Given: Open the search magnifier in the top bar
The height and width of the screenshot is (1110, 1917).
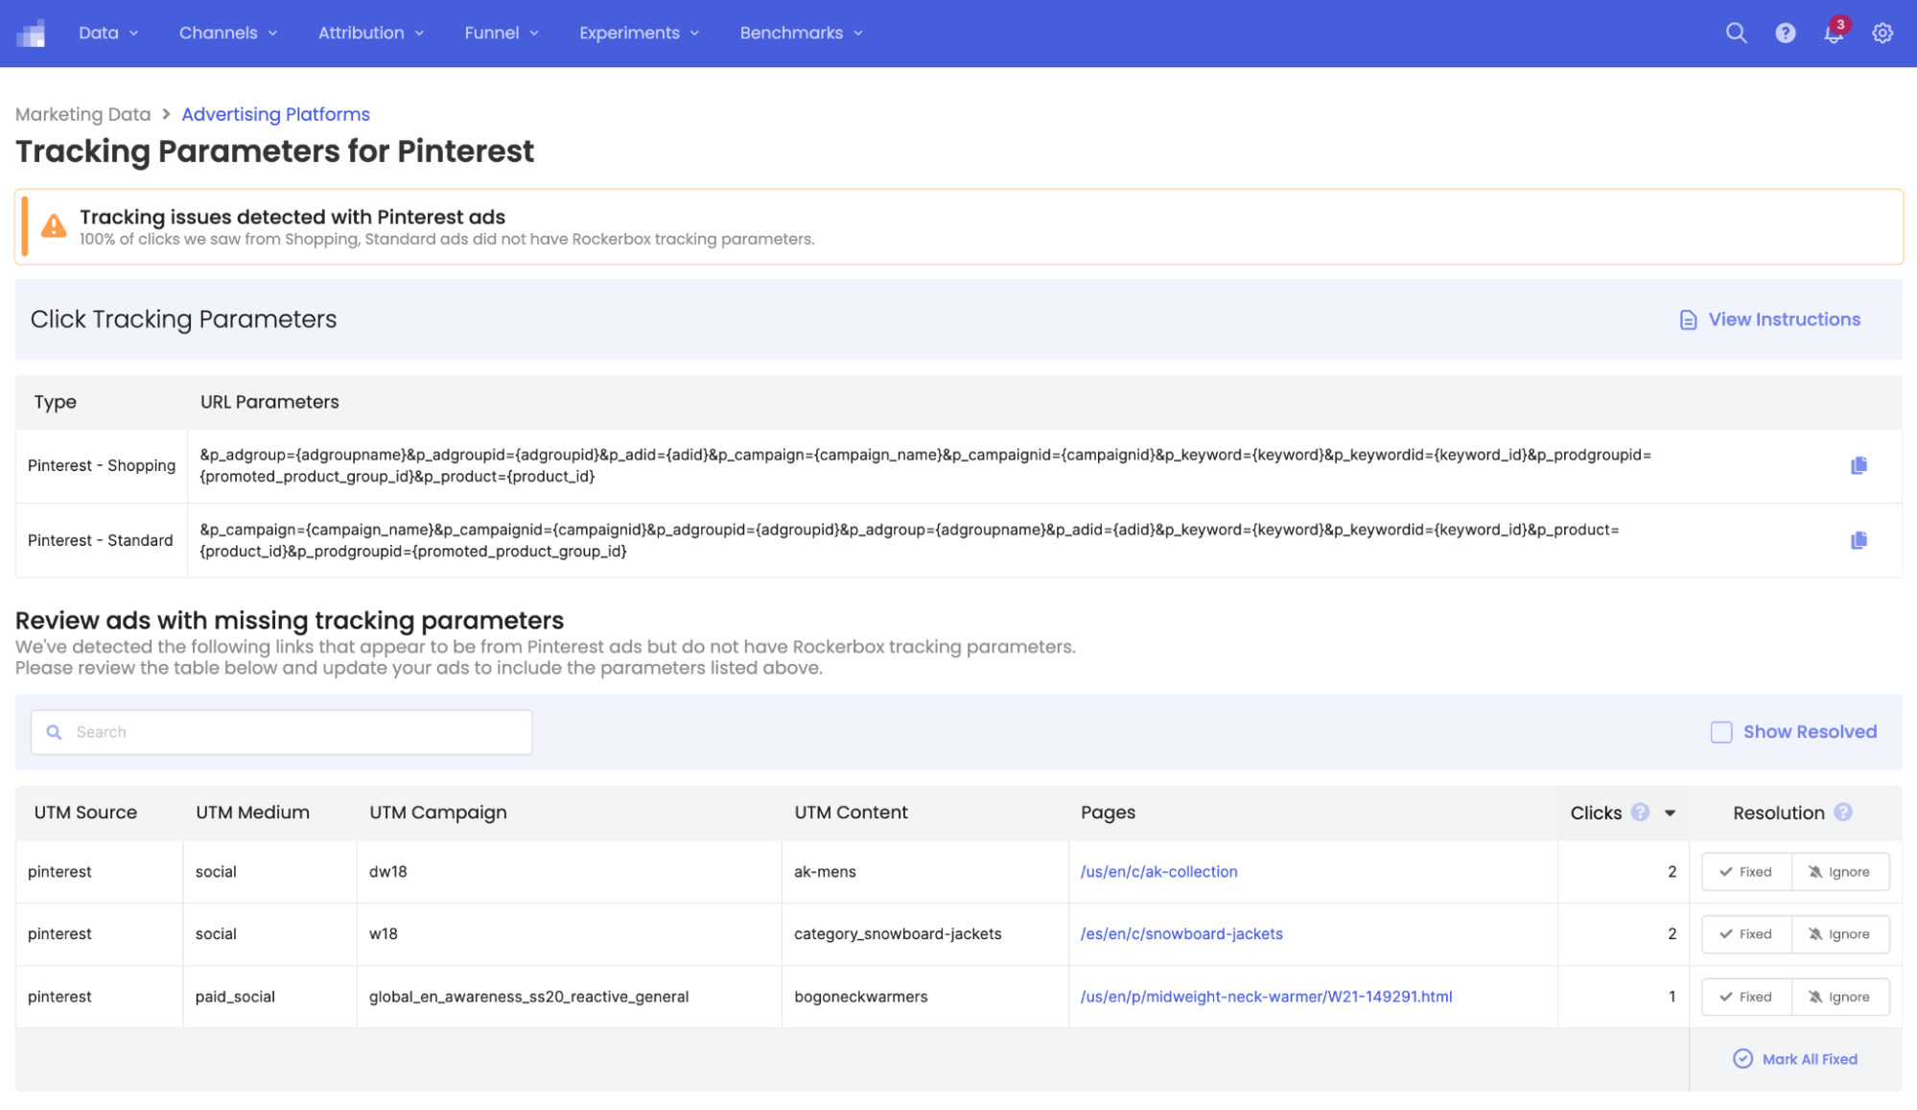Looking at the screenshot, I should click(x=1736, y=33).
